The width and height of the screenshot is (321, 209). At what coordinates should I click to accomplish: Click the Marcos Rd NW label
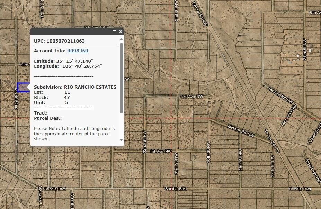pyautogui.click(x=280, y=95)
